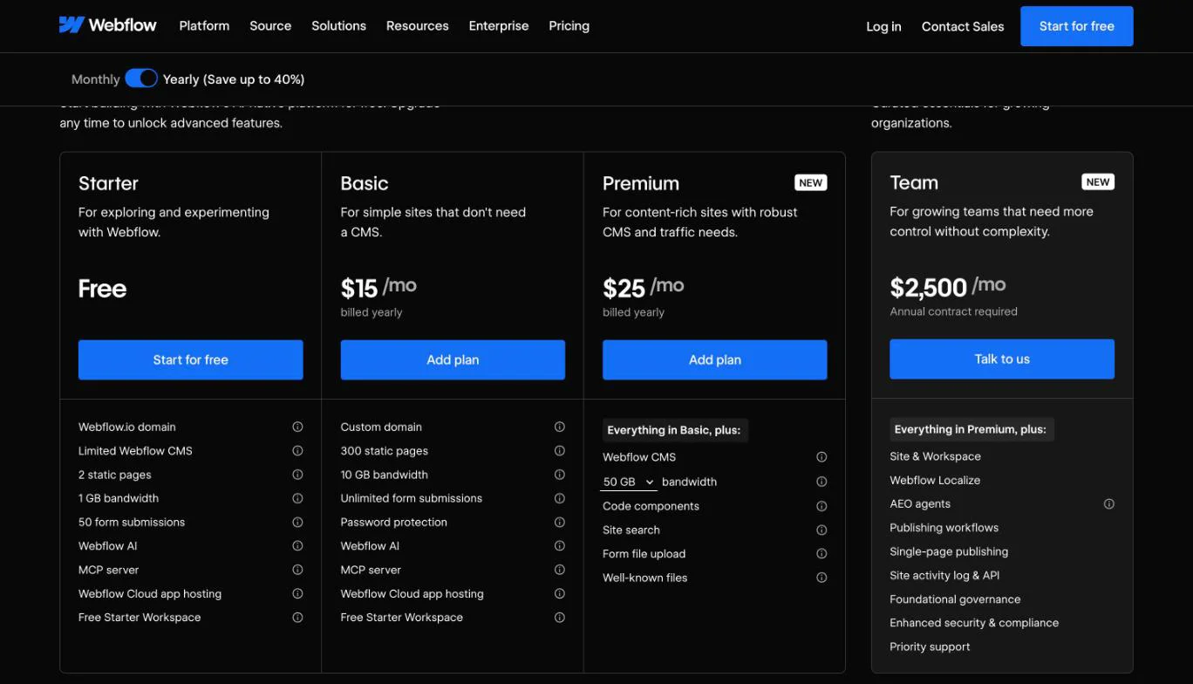
Task: Click Publishing workflows feature text
Action: click(x=944, y=528)
